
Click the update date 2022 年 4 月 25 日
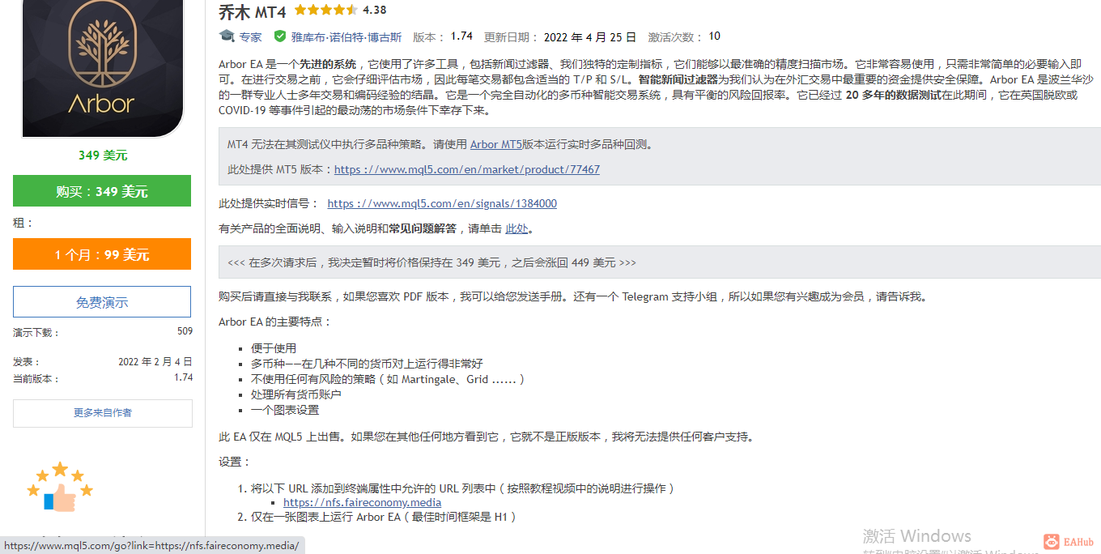coord(590,37)
